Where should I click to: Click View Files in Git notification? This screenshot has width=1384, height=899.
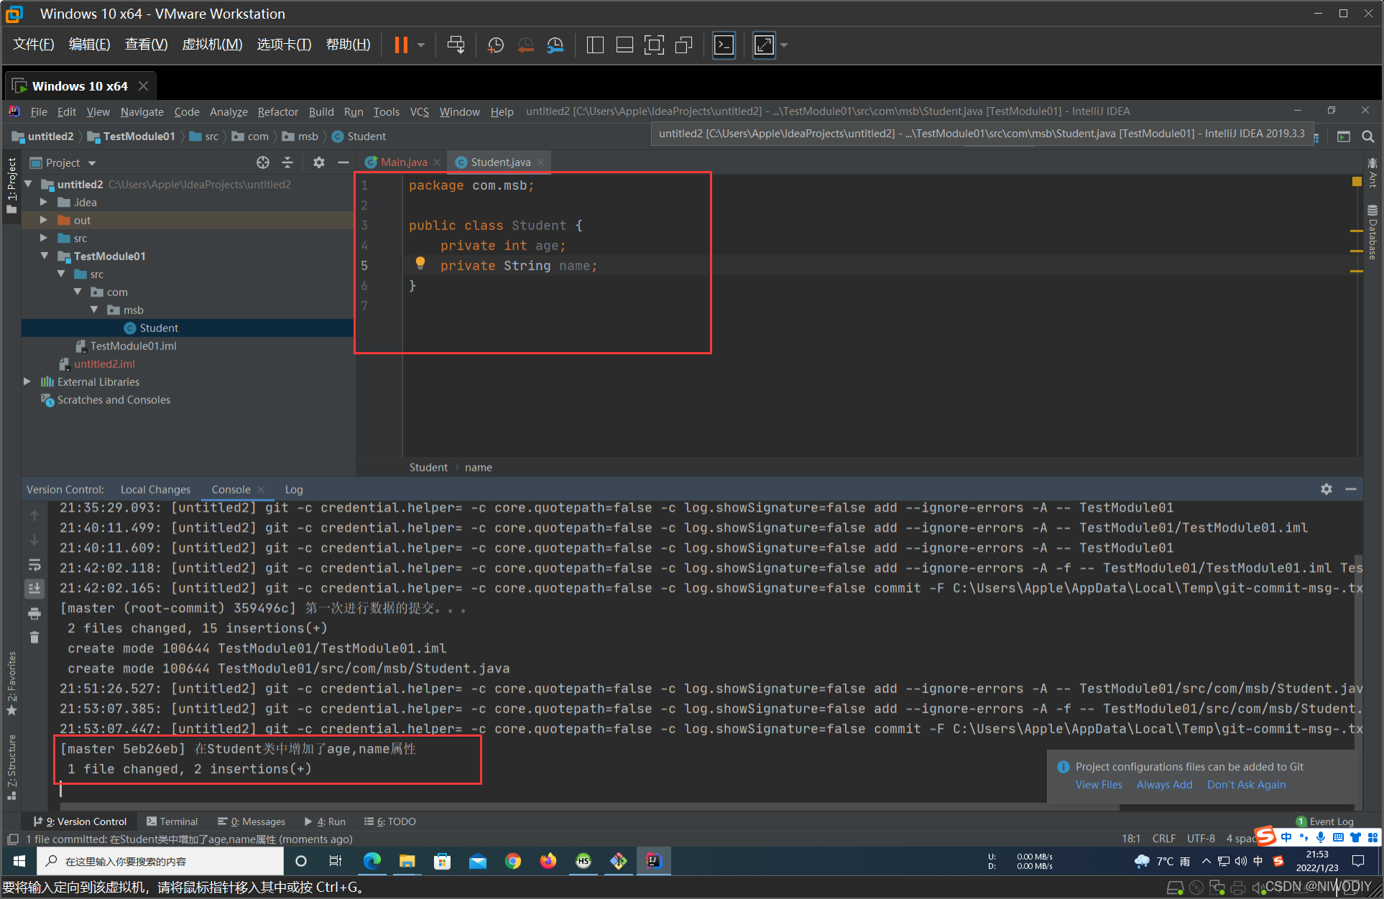[x=1099, y=785]
